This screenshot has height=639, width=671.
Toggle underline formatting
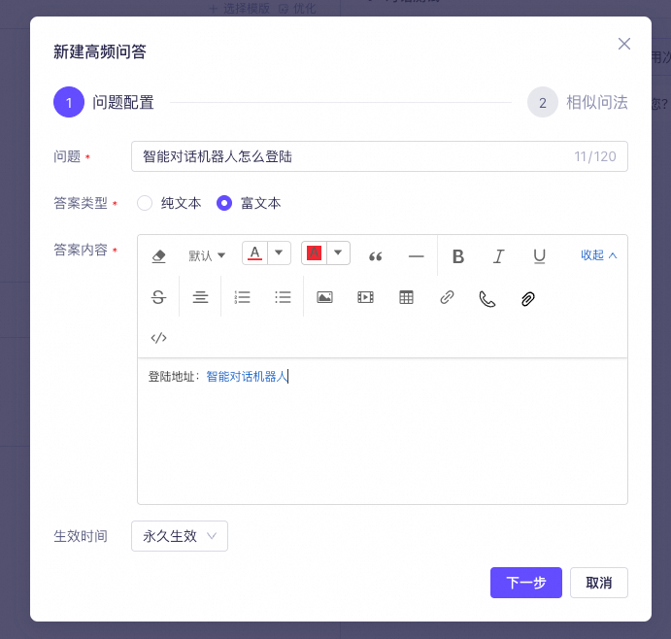(x=539, y=256)
